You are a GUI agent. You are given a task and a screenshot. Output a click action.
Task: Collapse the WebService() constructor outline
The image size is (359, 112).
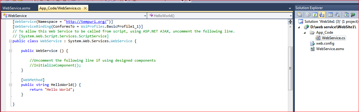pos(10,51)
